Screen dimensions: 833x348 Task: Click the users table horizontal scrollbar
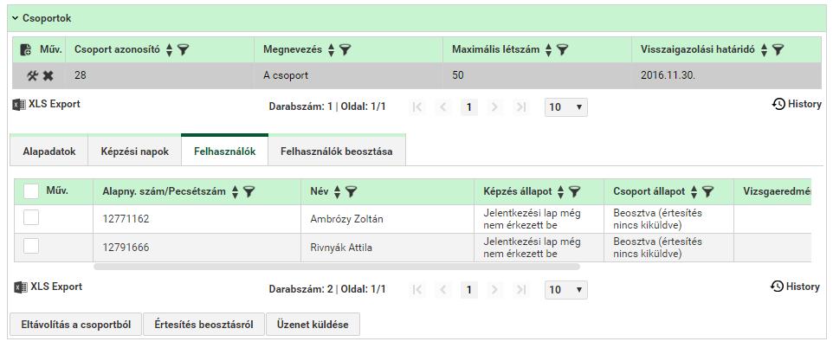337,266
